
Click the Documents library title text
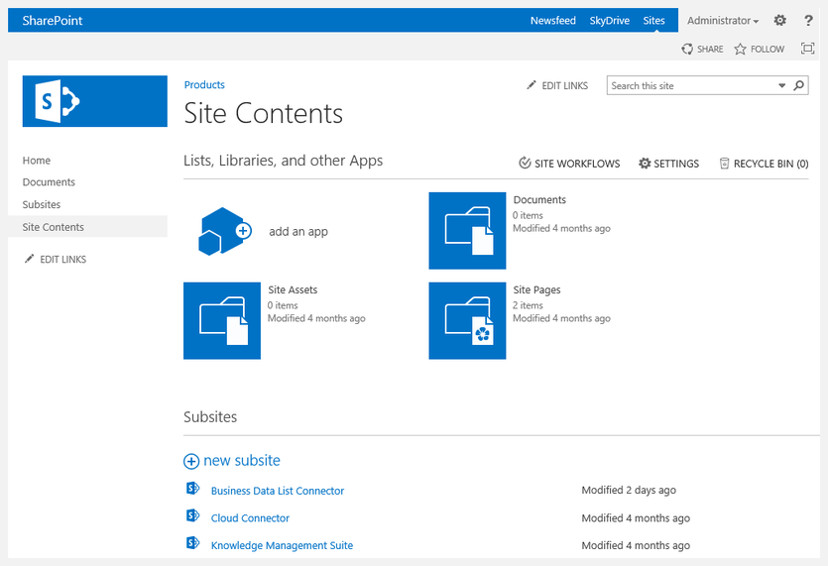point(539,199)
